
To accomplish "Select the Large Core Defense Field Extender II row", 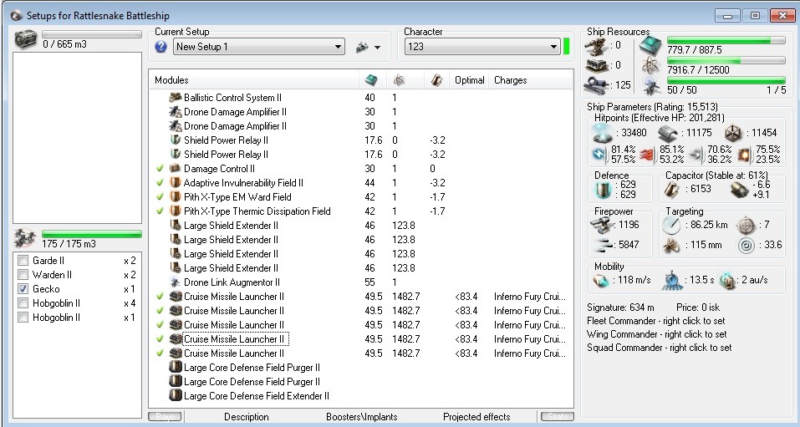I will pos(361,396).
